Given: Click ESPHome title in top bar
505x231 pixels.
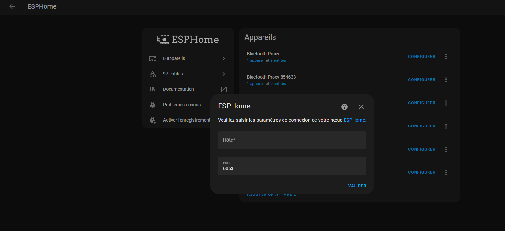Looking at the screenshot, I should coord(42,6).
